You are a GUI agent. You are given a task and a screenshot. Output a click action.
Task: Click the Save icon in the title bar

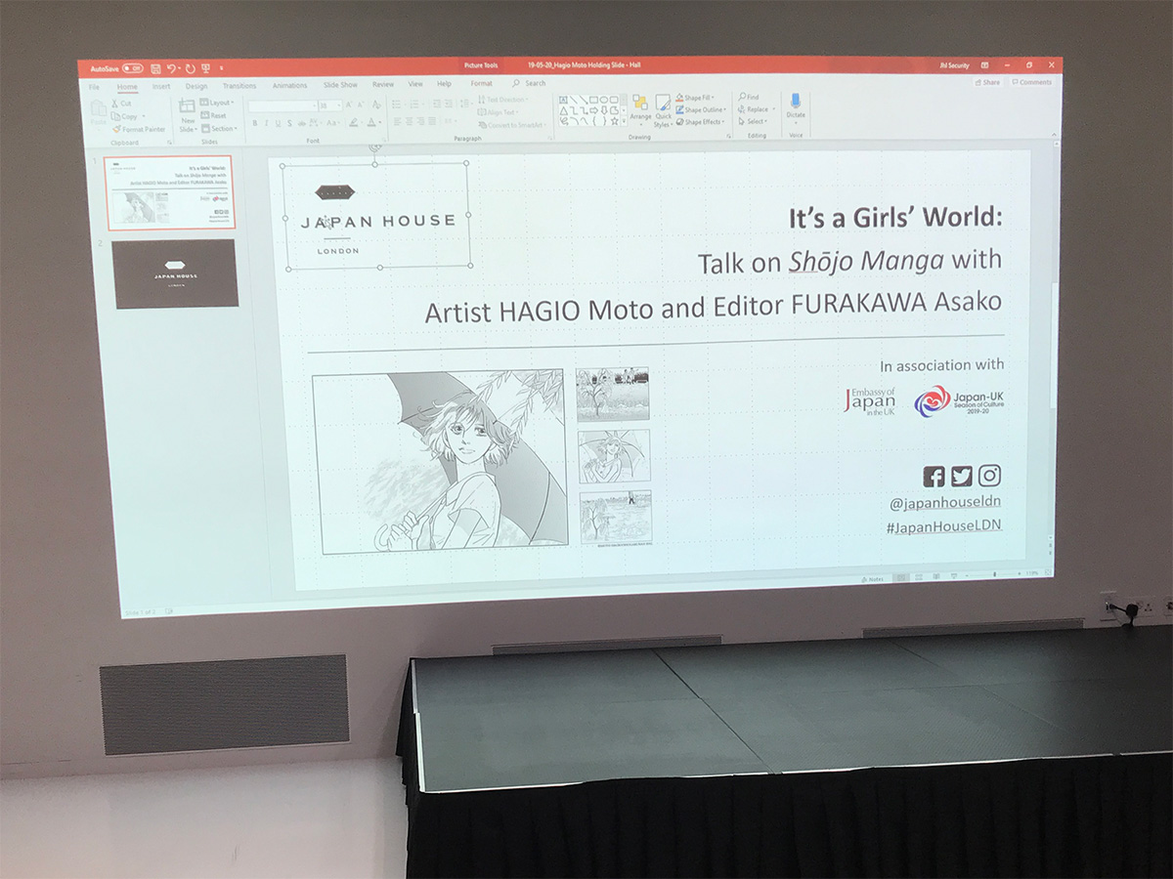155,69
